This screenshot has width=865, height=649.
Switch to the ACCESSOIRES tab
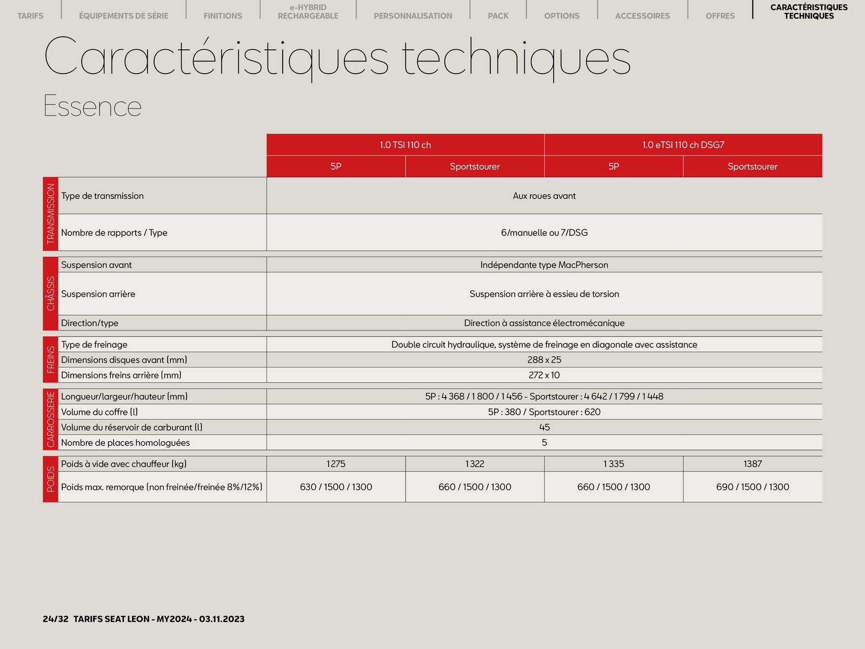[x=642, y=16]
